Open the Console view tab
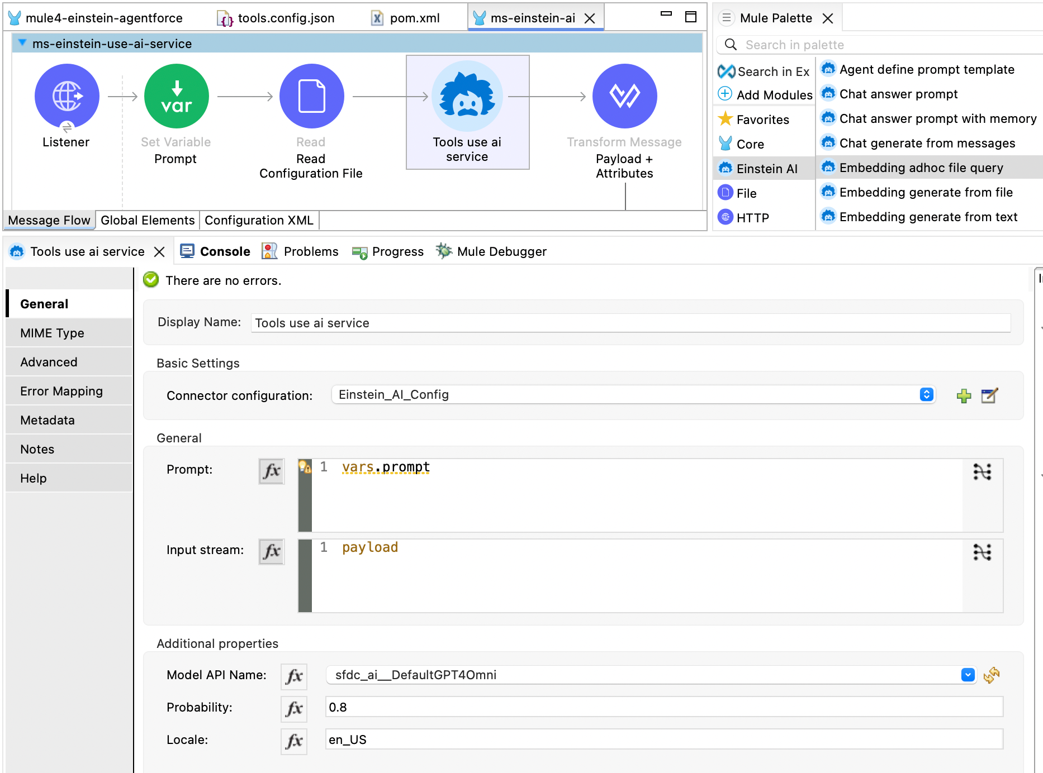 point(215,251)
